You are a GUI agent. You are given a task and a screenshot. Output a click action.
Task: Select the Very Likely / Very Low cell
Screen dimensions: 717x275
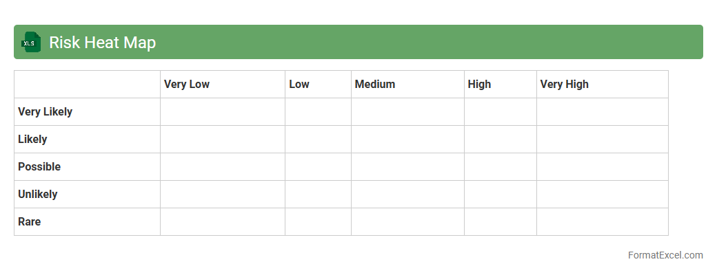[222, 112]
